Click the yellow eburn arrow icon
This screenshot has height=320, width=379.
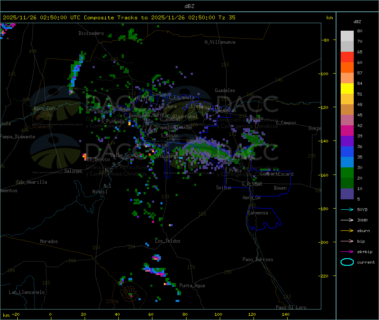(x=347, y=230)
